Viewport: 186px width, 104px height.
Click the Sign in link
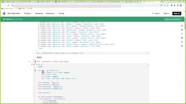point(166,14)
